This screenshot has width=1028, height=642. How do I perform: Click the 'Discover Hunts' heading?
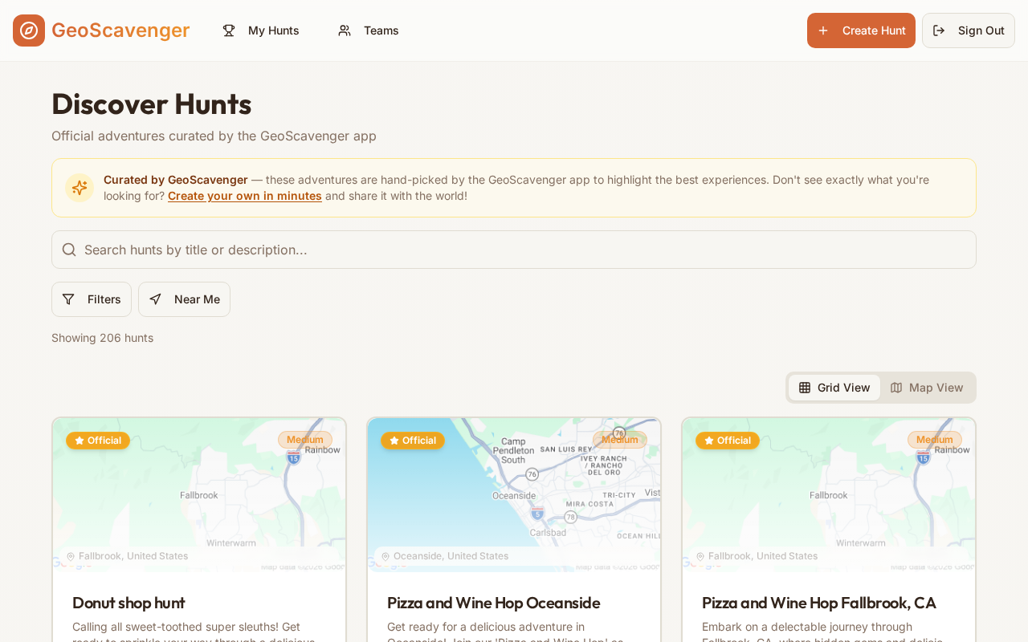click(x=152, y=104)
